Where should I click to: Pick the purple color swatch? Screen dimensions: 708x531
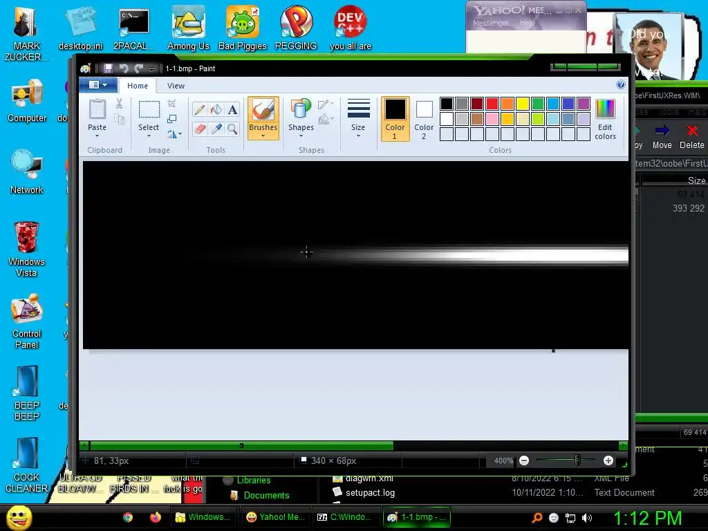pyautogui.click(x=584, y=104)
